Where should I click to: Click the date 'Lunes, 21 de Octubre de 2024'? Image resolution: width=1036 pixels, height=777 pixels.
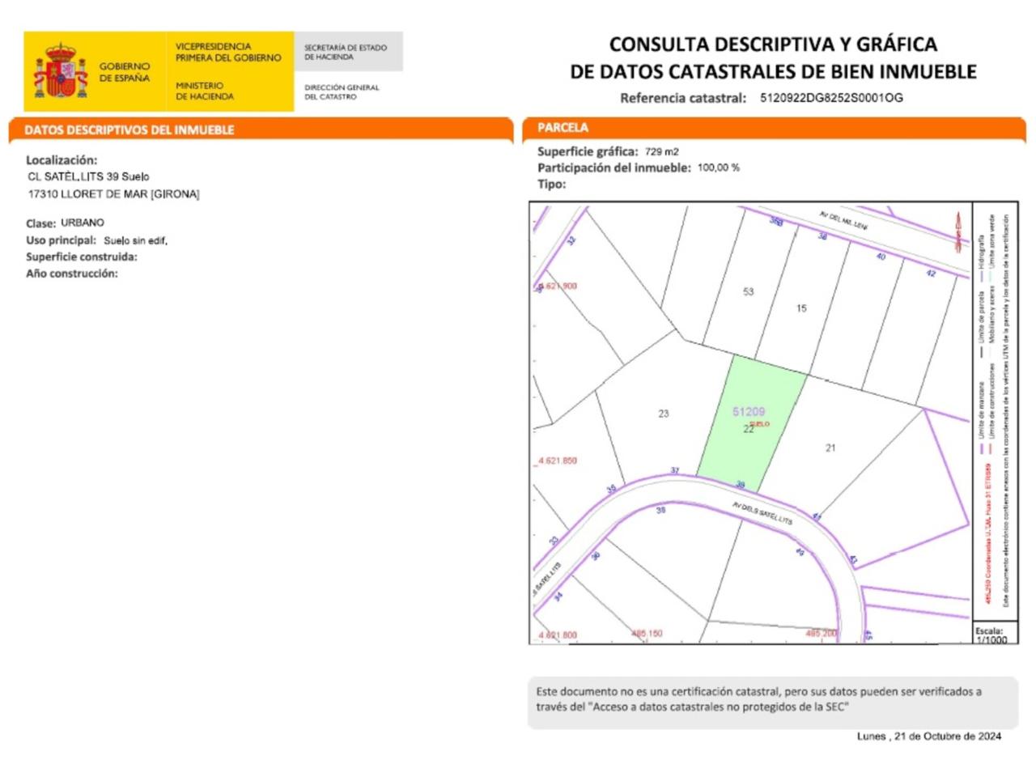click(929, 736)
